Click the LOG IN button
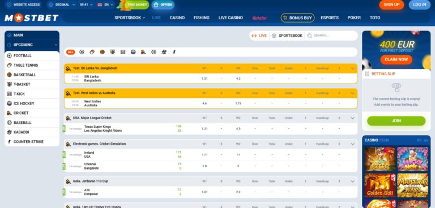This screenshot has width=435, height=208. [x=420, y=5]
